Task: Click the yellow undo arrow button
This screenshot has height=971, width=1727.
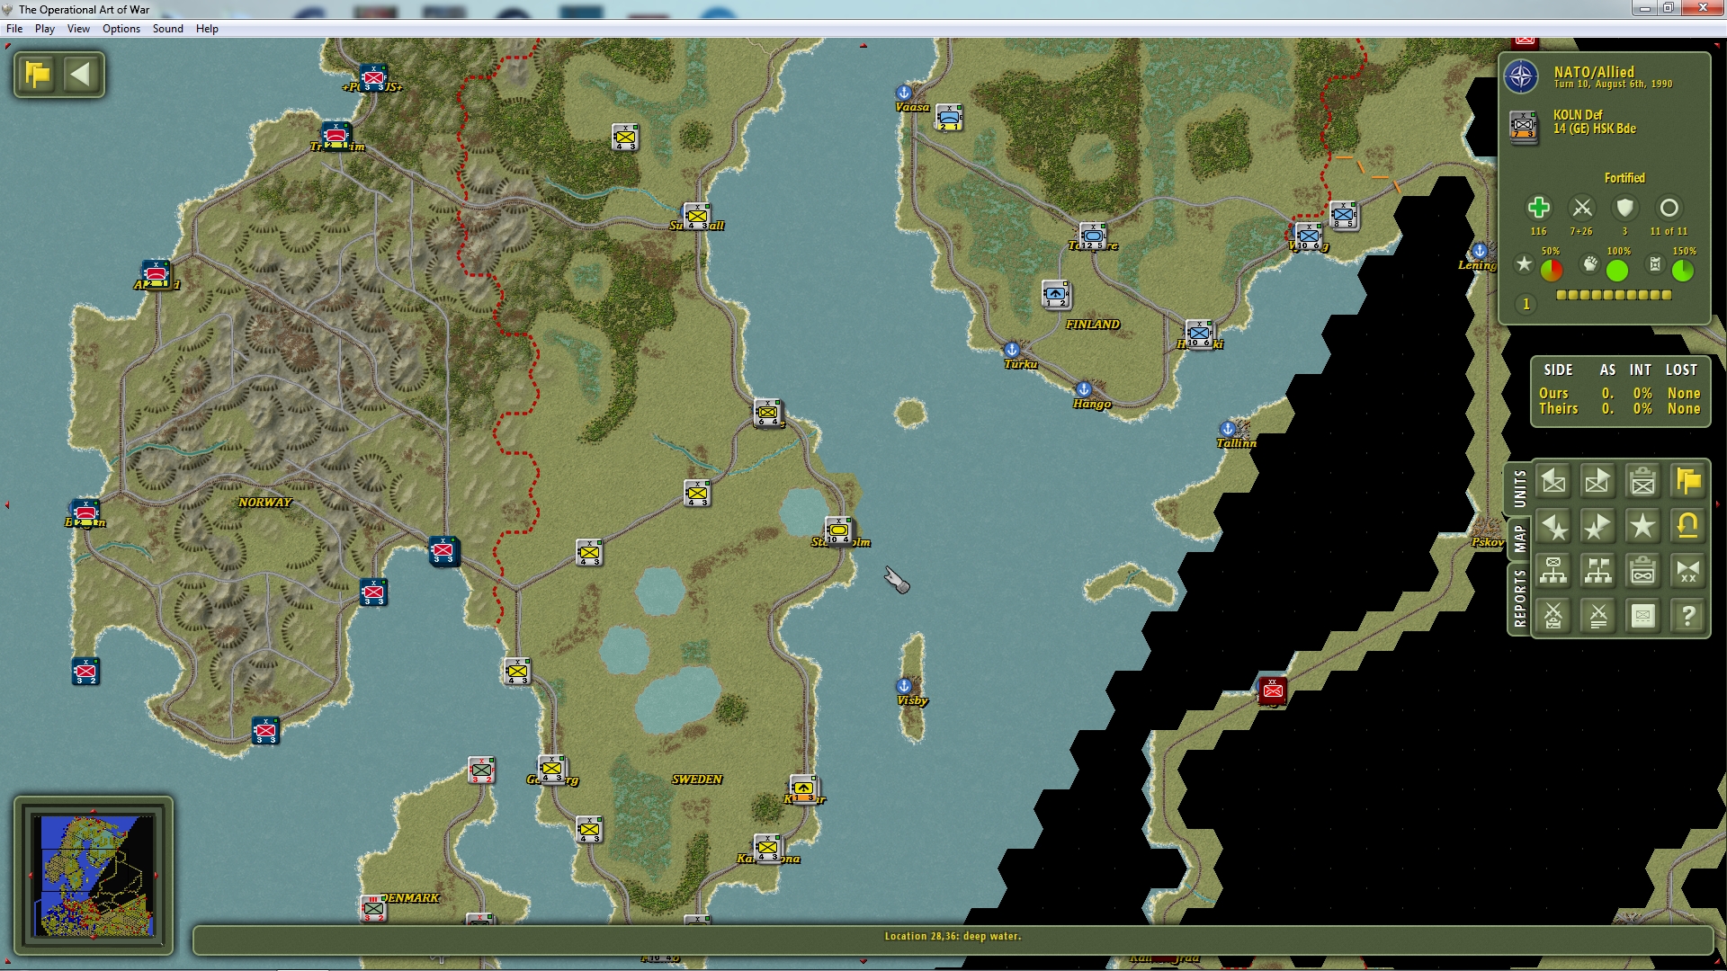Action: [1688, 527]
